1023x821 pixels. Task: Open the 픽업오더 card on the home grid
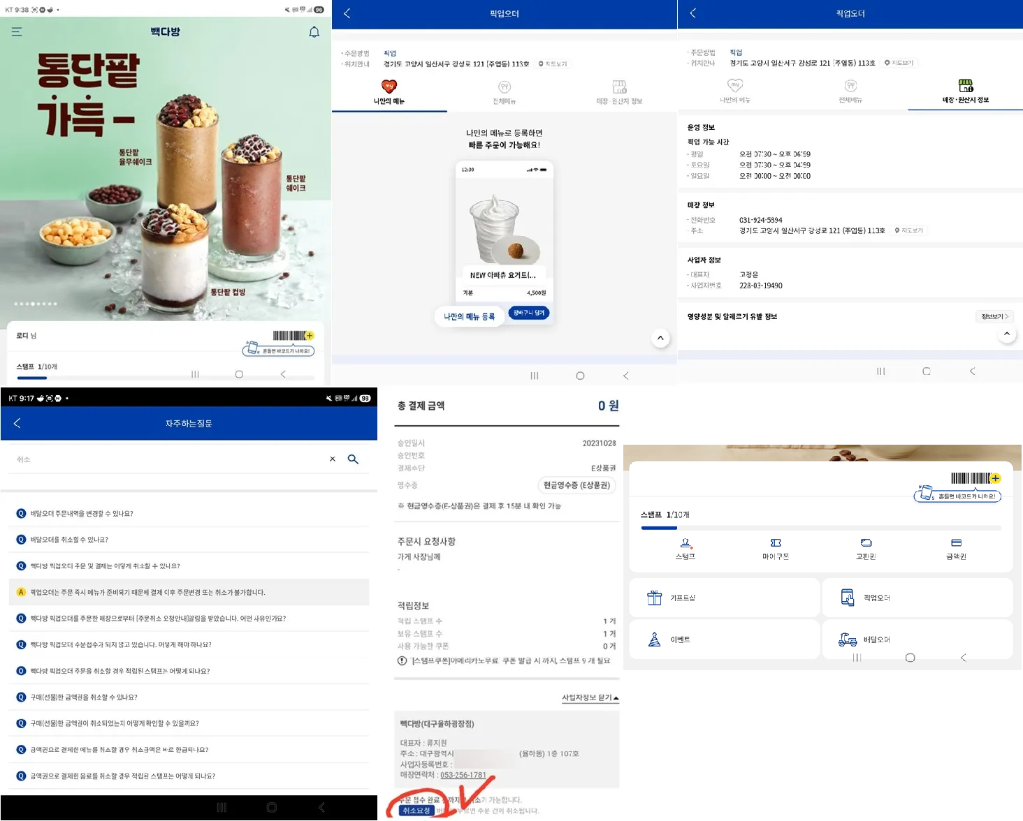point(917,598)
